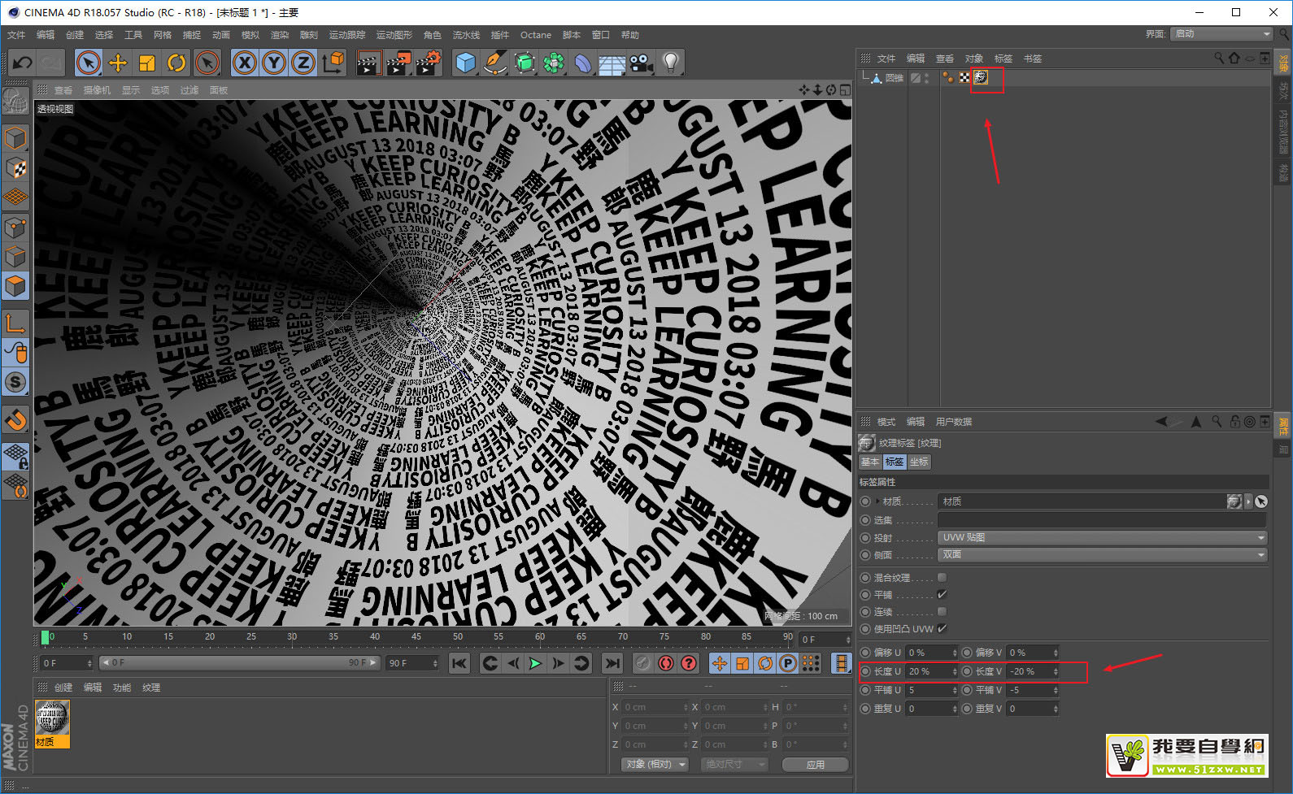Open the 渲染 main menu
The image size is (1293, 794).
click(280, 35)
